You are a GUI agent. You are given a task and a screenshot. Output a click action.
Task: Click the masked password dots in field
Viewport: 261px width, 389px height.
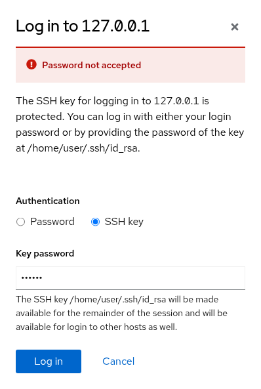(x=31, y=278)
